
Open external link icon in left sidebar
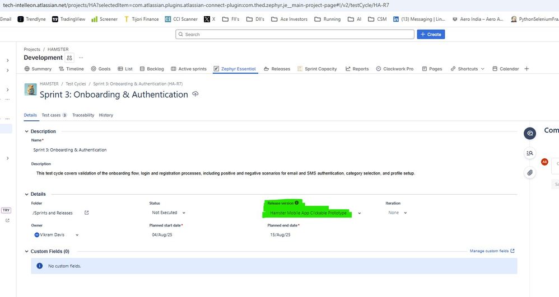click(7, 220)
